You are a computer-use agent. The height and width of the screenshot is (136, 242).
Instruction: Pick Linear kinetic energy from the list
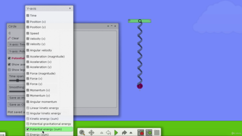click(x=44, y=108)
